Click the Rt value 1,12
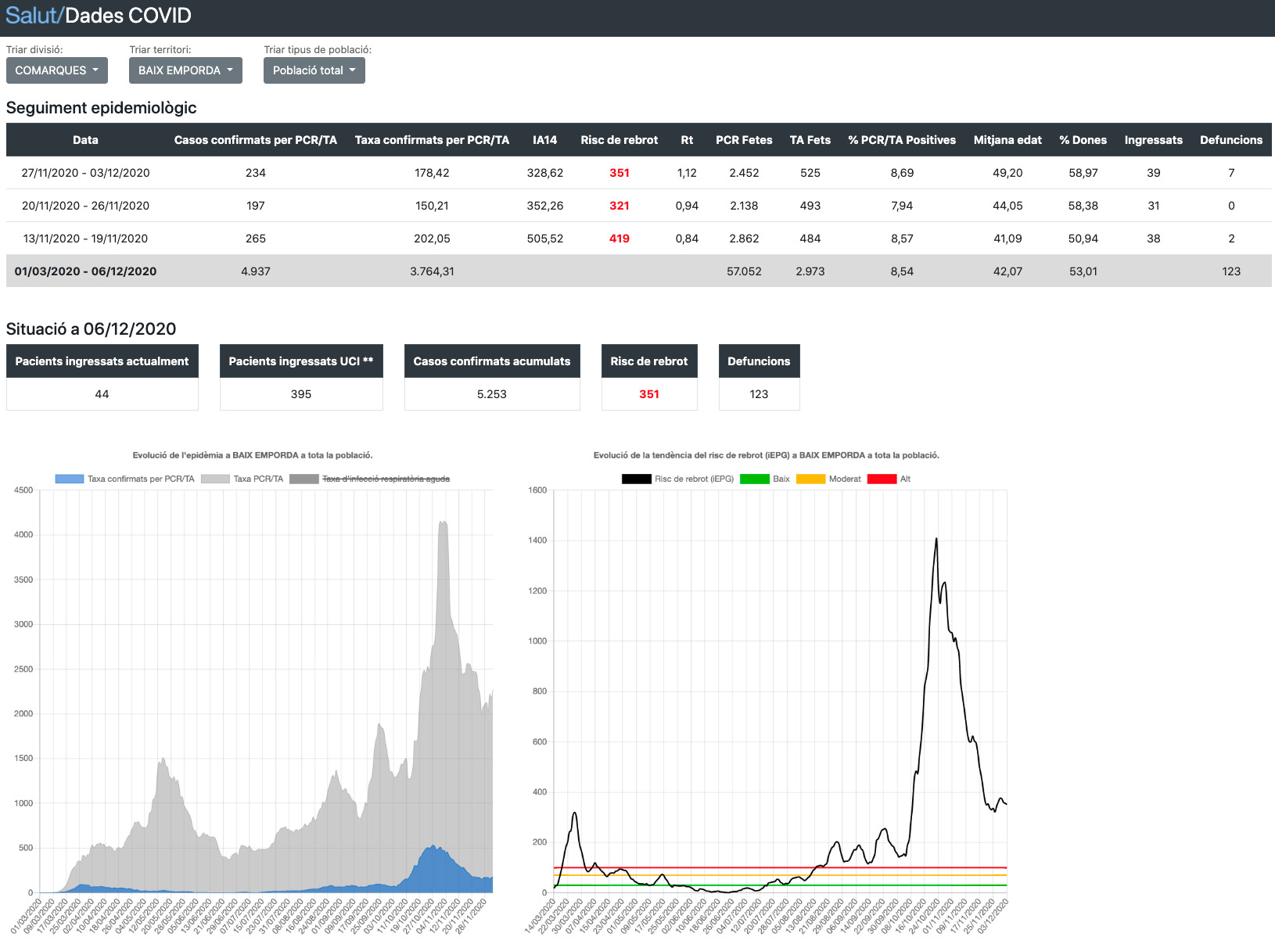1275x944 pixels. (x=687, y=173)
